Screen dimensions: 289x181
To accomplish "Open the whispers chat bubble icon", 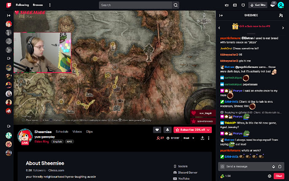I will pos(243,5).
